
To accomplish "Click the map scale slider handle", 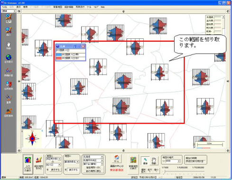I will 165,171.
